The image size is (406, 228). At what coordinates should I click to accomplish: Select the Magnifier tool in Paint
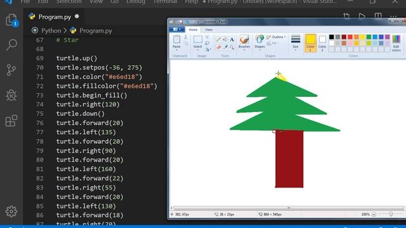coord(232,47)
